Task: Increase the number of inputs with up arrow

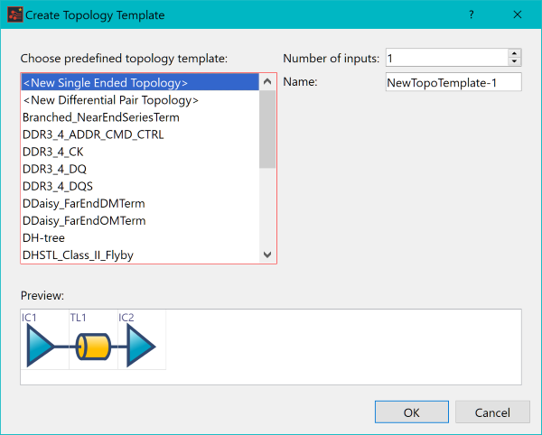Action: point(514,53)
